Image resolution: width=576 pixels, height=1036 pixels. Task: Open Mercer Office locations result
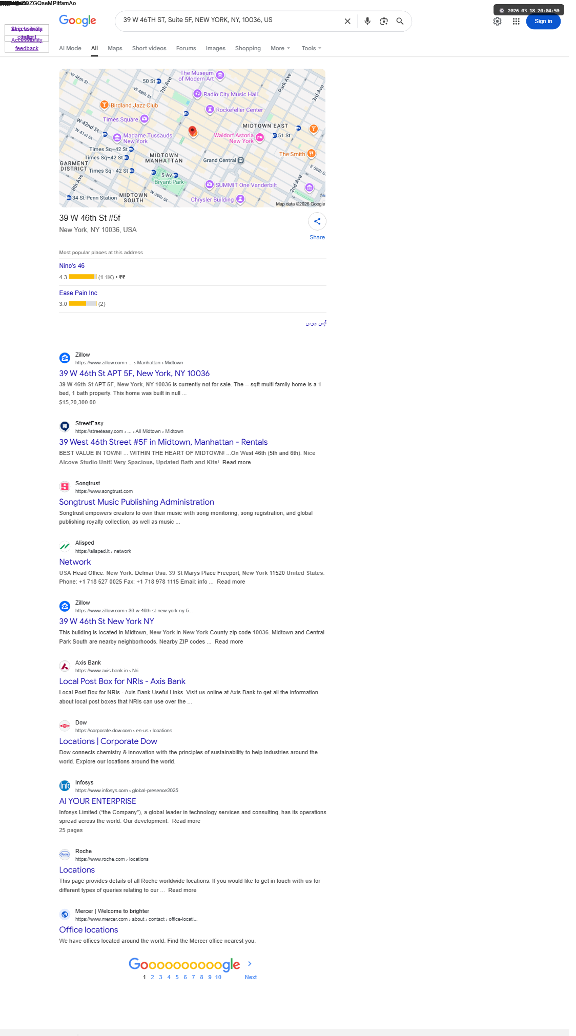pyautogui.click(x=89, y=930)
